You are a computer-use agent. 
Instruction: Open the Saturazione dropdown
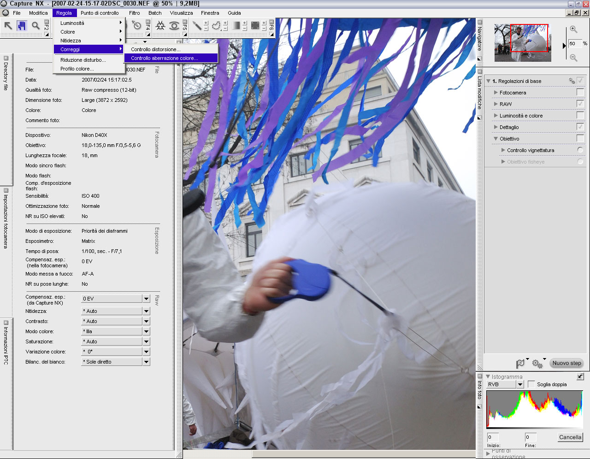tap(146, 341)
